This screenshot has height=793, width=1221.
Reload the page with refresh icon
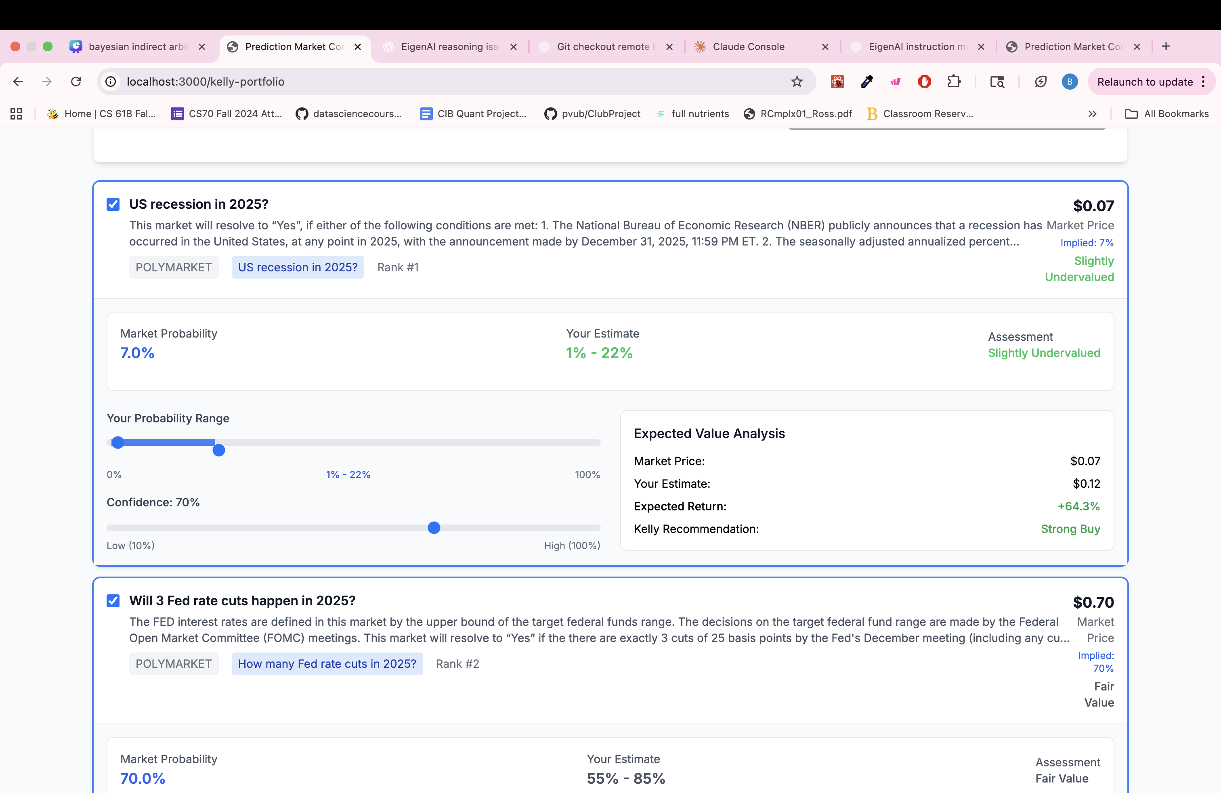76,82
